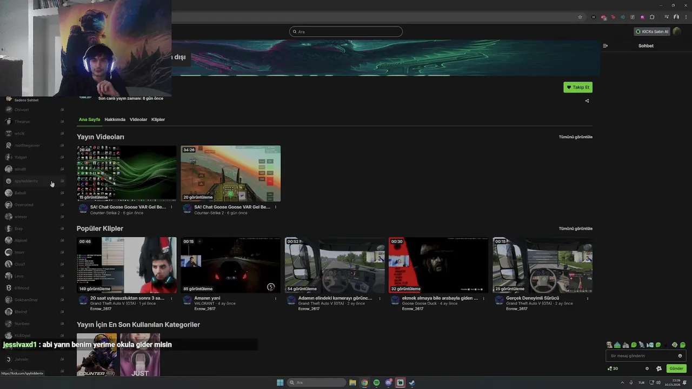Play the 00:30 Goose Goose Duck clip thumbnail
The image size is (692, 389).
[438, 265]
